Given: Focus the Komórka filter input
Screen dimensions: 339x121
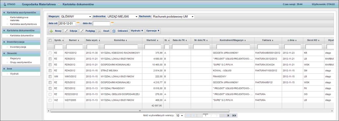Looking at the screenshot, I should pos(121,47).
